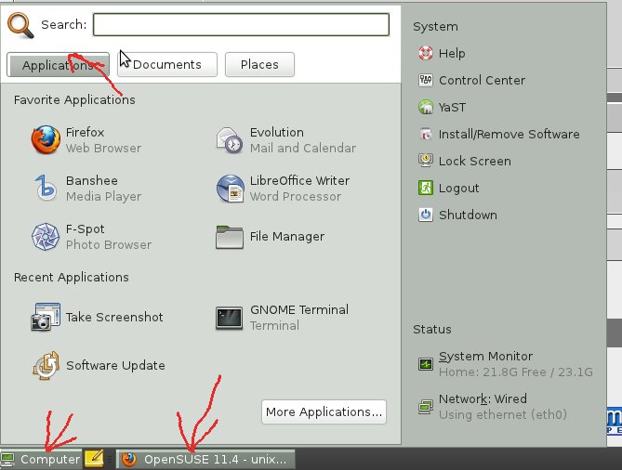The height and width of the screenshot is (470, 622).
Task: Click the Lock Screen monitor icon
Action: [x=426, y=161]
